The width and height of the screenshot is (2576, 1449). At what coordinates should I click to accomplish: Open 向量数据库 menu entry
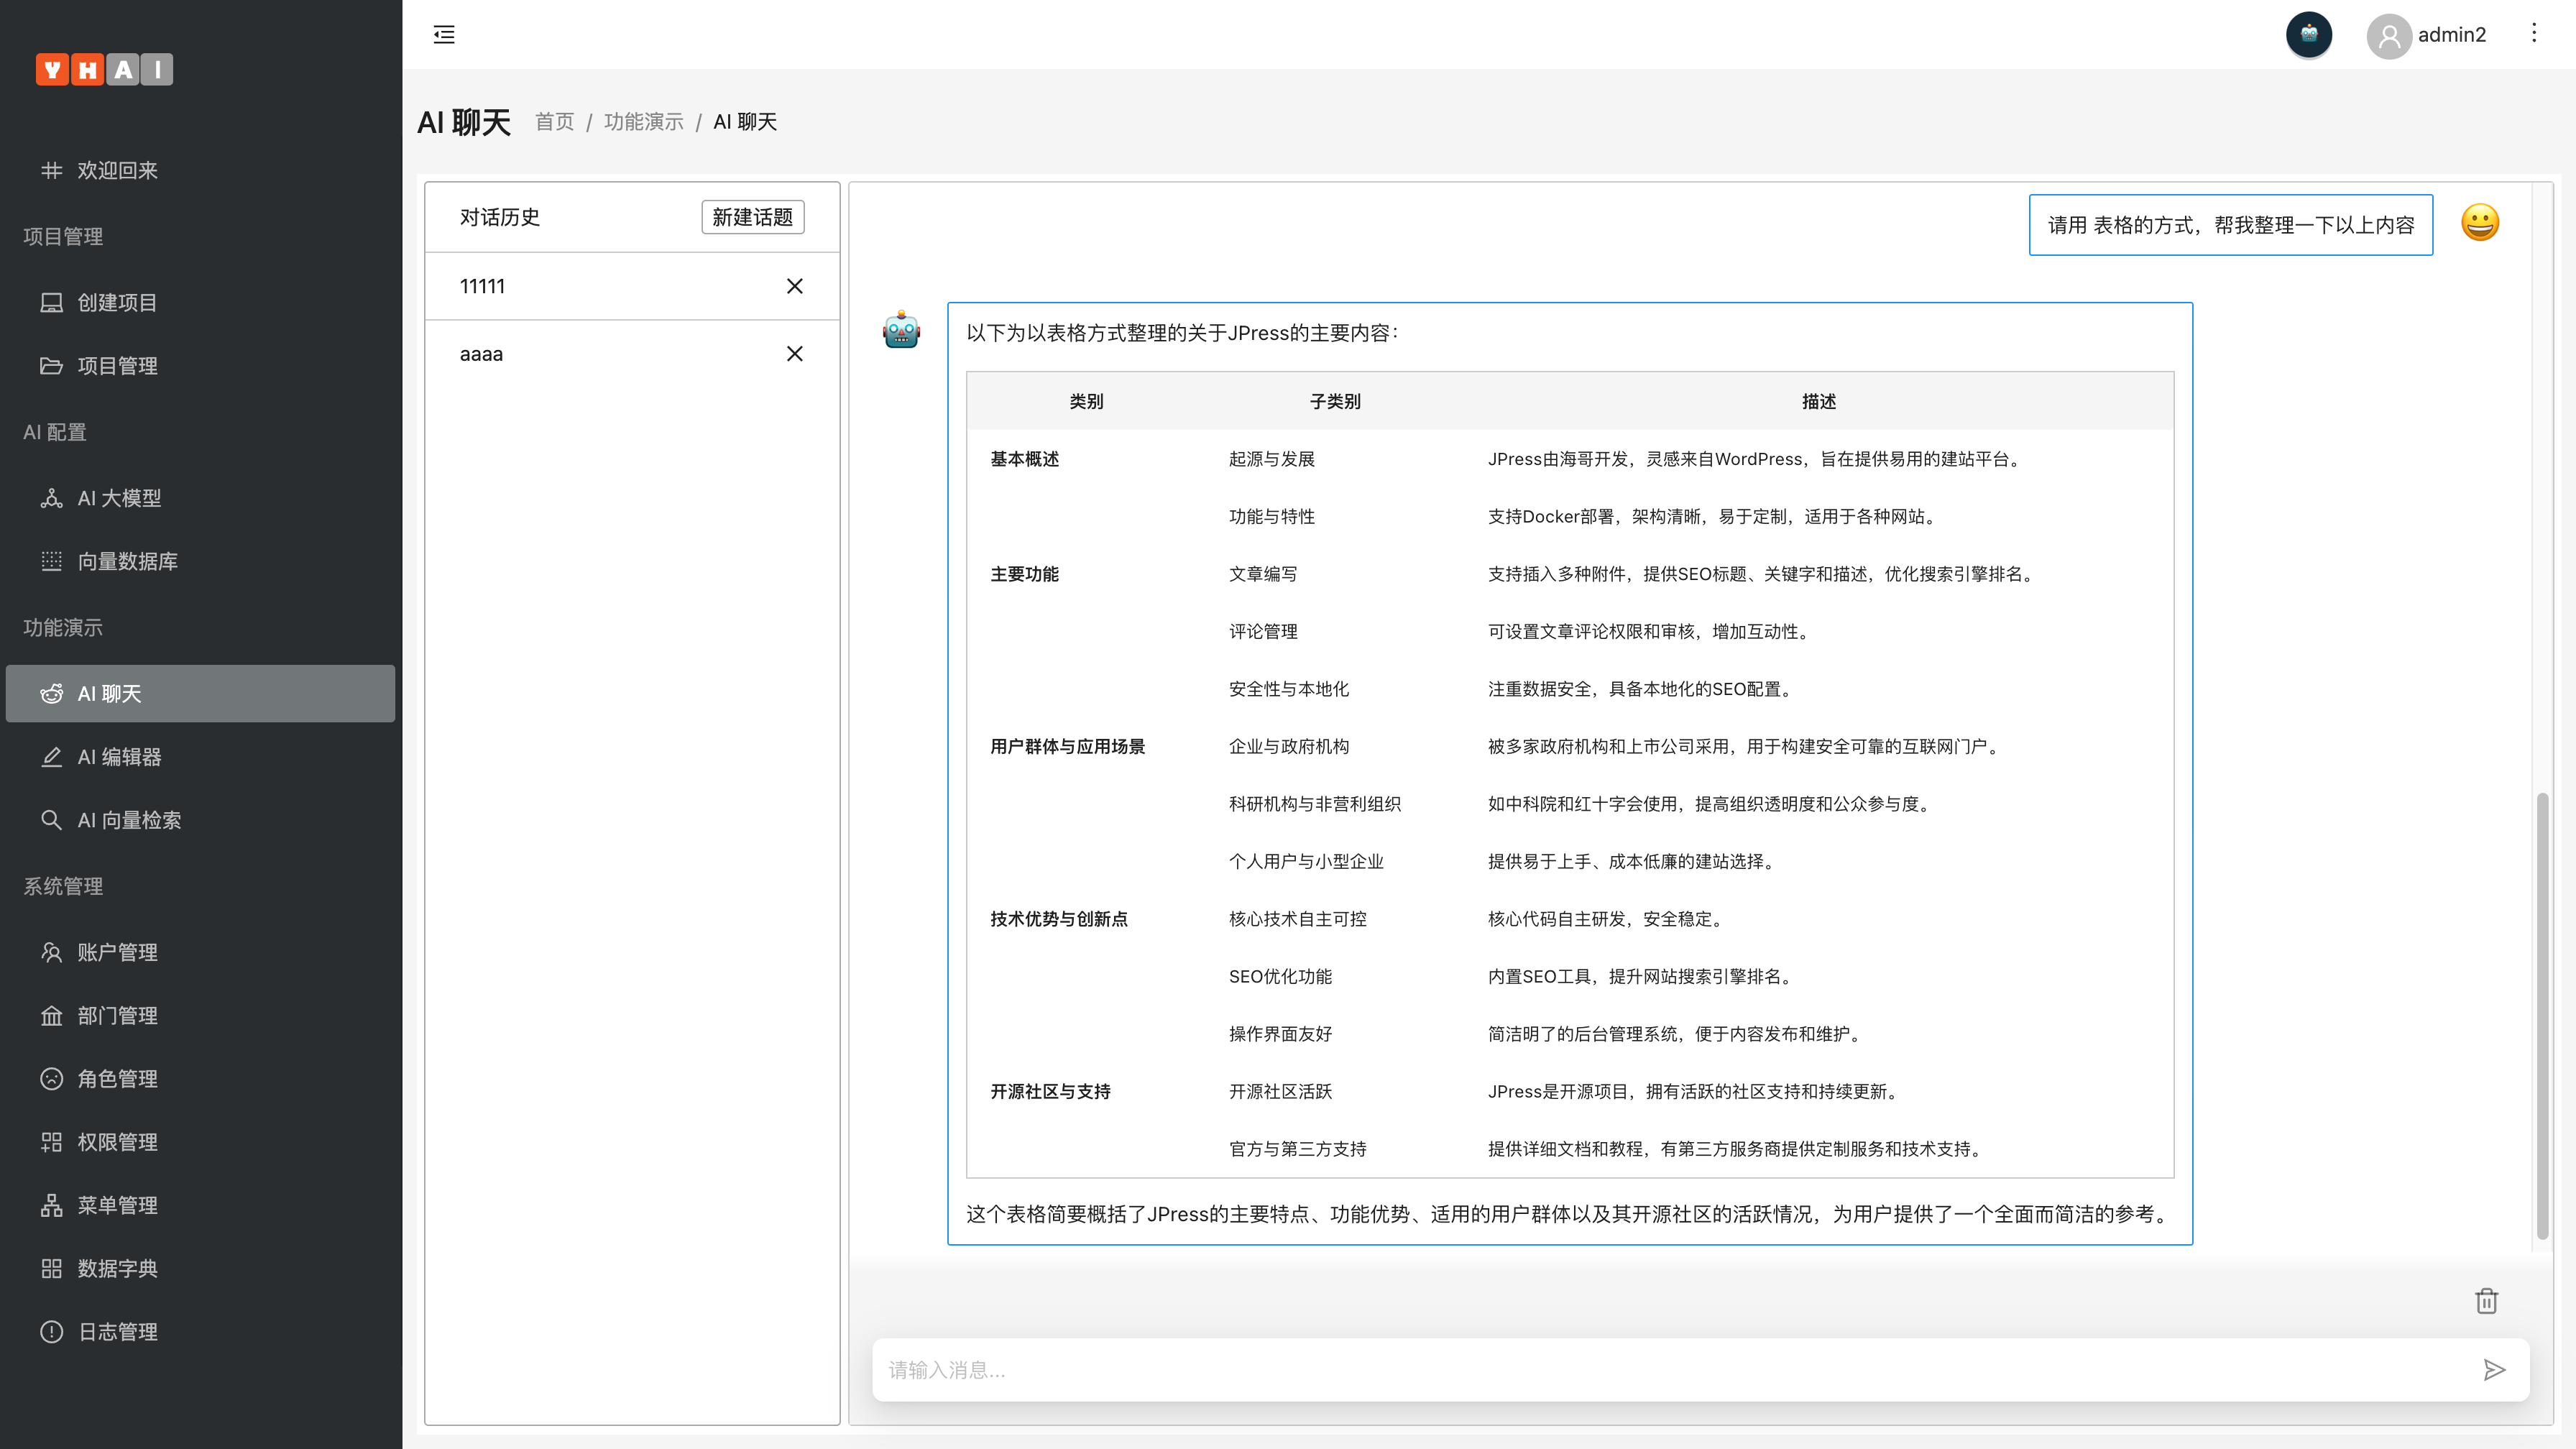pyautogui.click(x=200, y=561)
